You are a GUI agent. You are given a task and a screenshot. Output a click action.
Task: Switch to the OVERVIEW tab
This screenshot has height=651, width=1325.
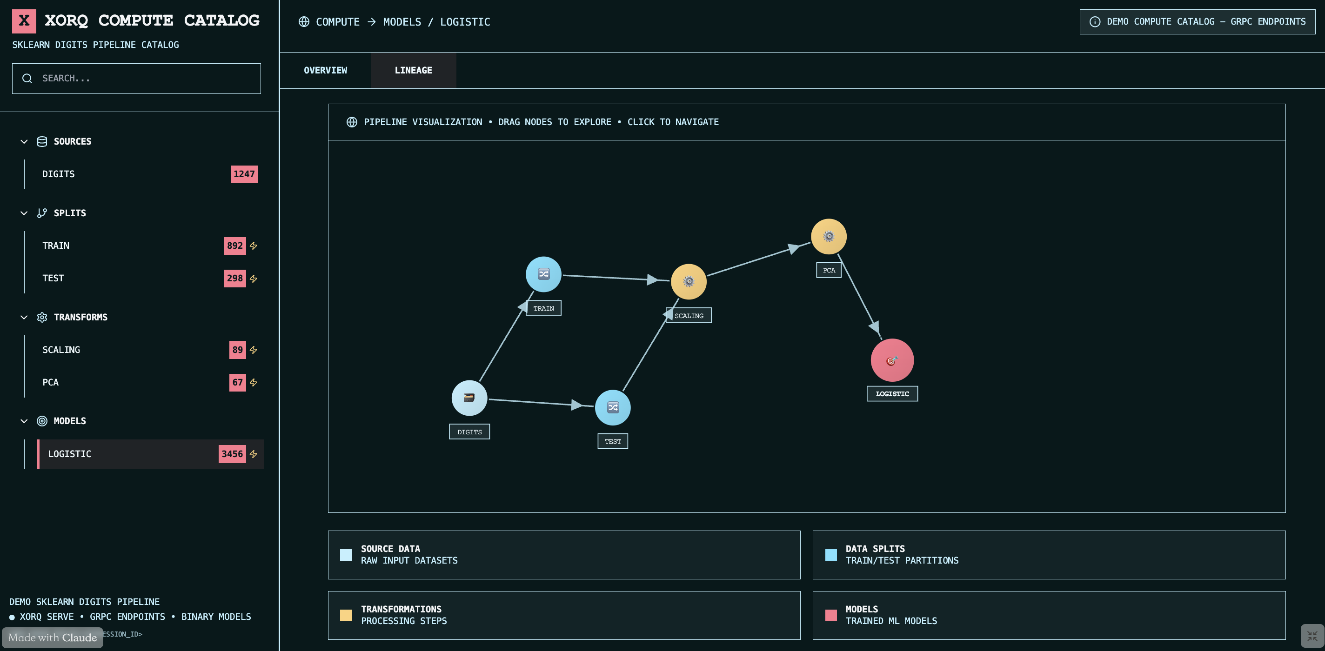point(325,71)
